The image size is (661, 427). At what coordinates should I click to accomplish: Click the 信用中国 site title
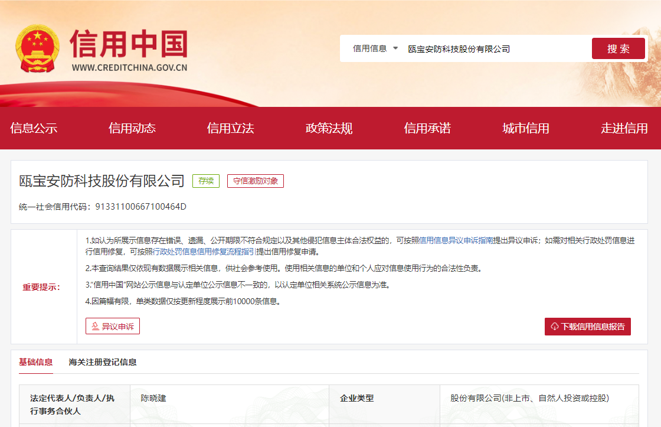(x=129, y=44)
